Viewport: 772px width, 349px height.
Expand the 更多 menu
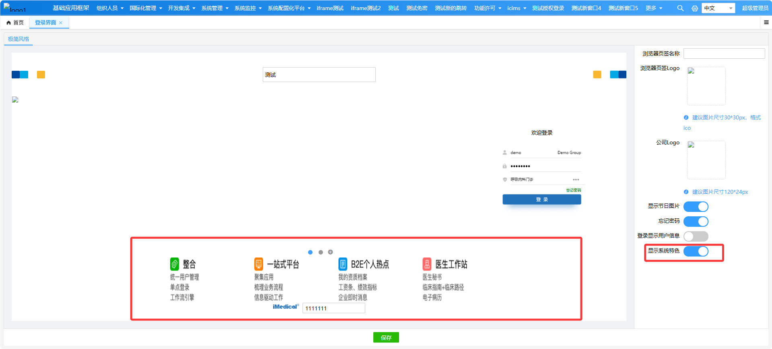(x=654, y=8)
